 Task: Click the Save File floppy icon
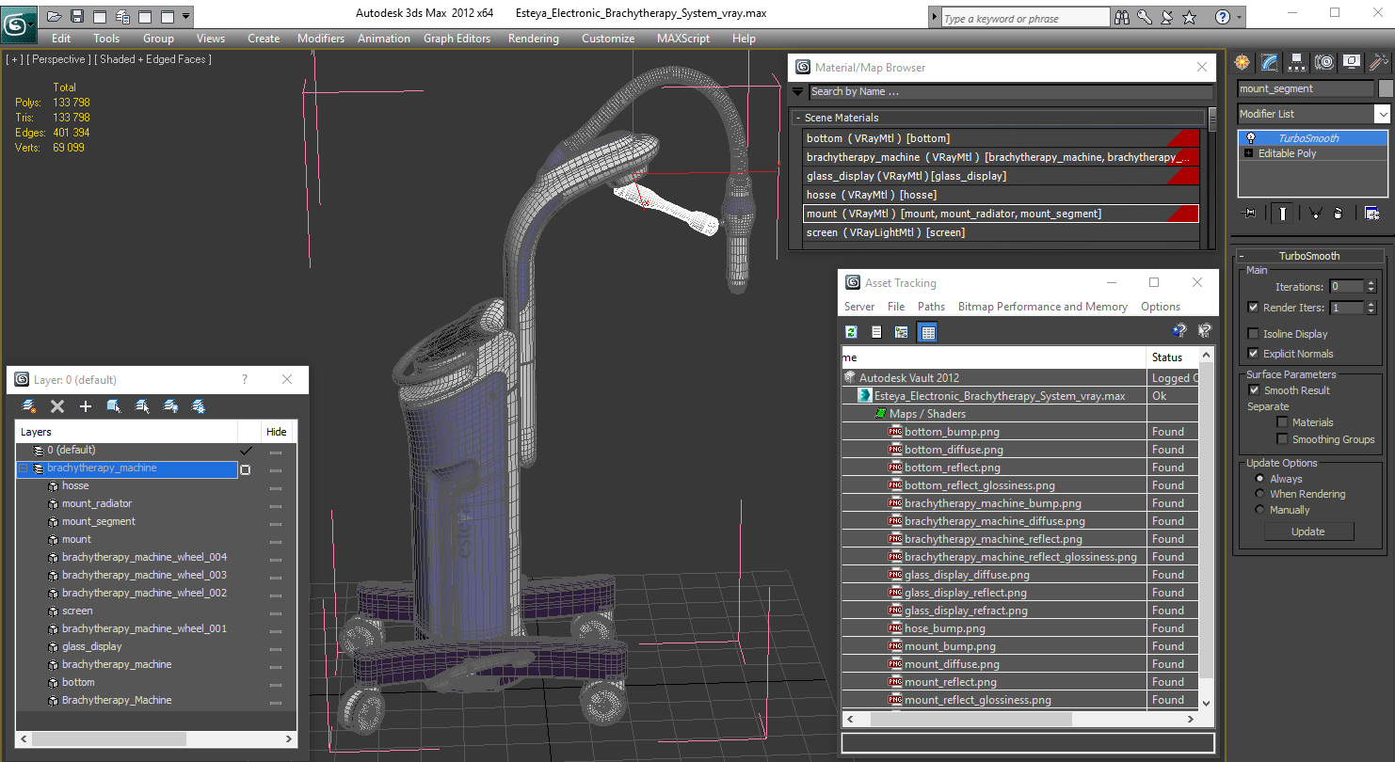point(77,16)
